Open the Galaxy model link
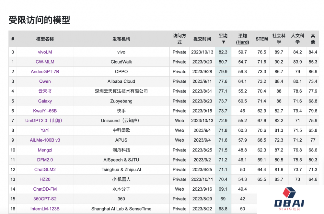324x214 pixels. [45, 101]
